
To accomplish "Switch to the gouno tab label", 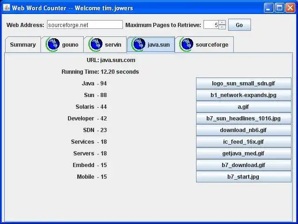I will coord(70,45).
